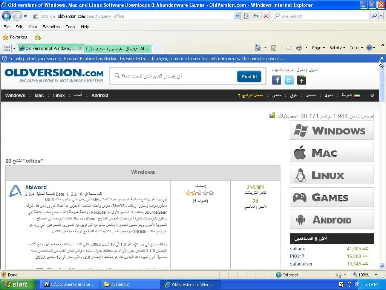
Task: Open the Safety command bar dropdown
Action: (x=337, y=48)
